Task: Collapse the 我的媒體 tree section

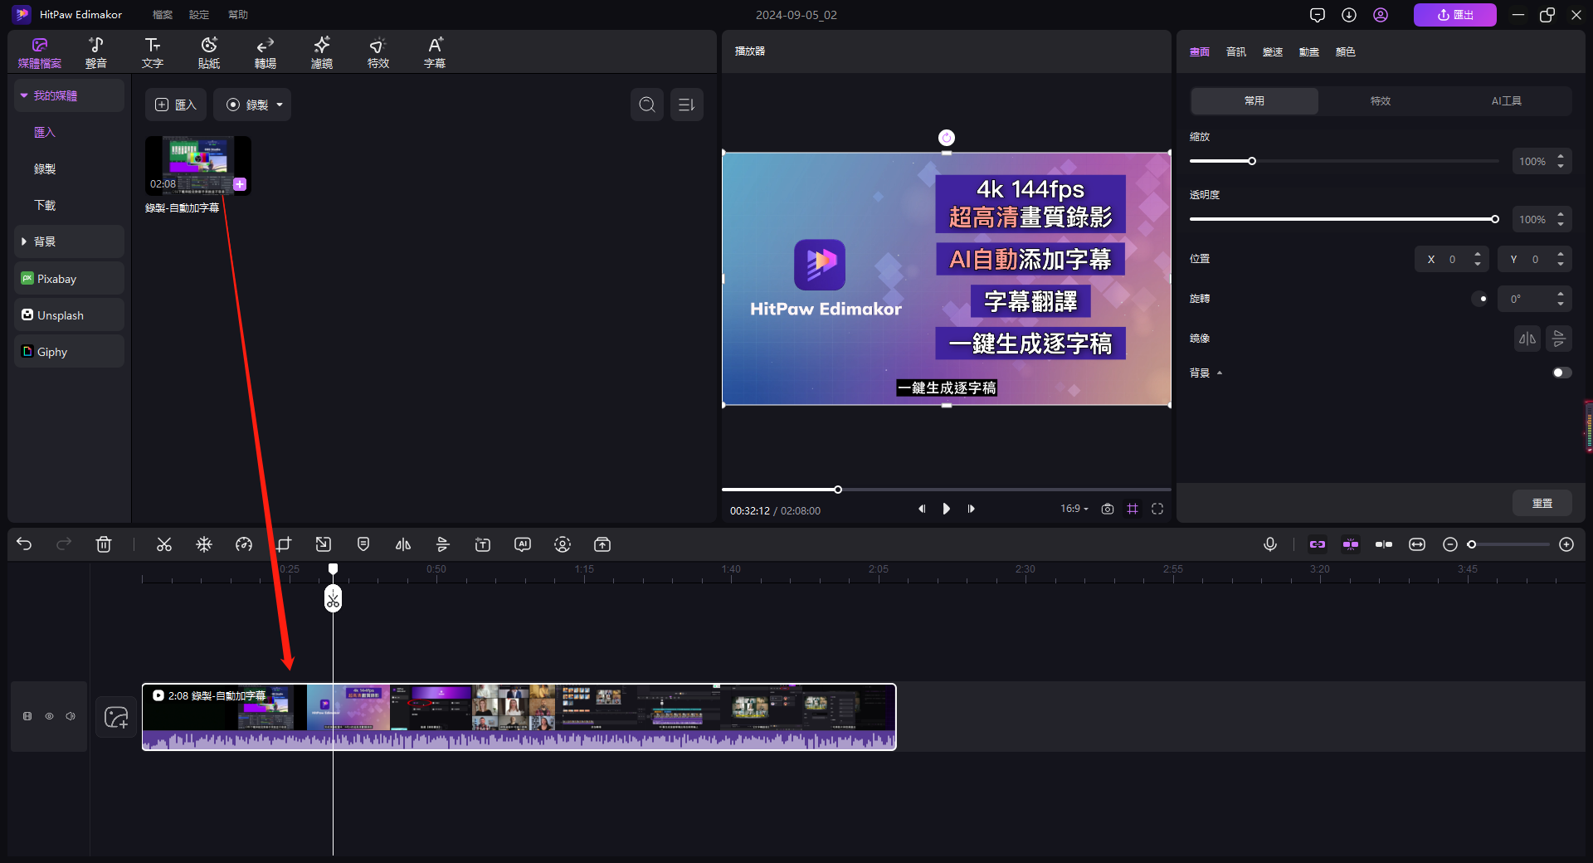Action: (x=25, y=95)
